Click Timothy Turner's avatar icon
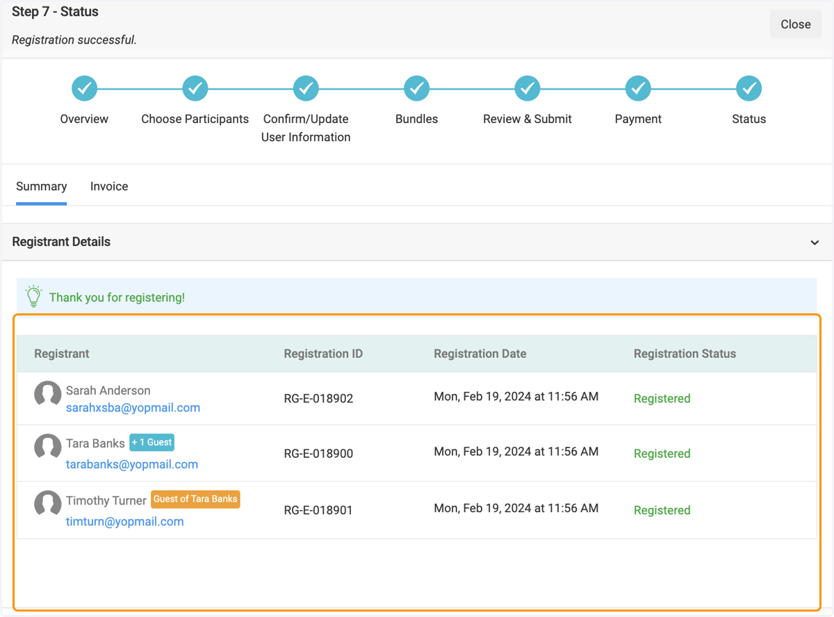The image size is (834, 617). pyautogui.click(x=48, y=504)
